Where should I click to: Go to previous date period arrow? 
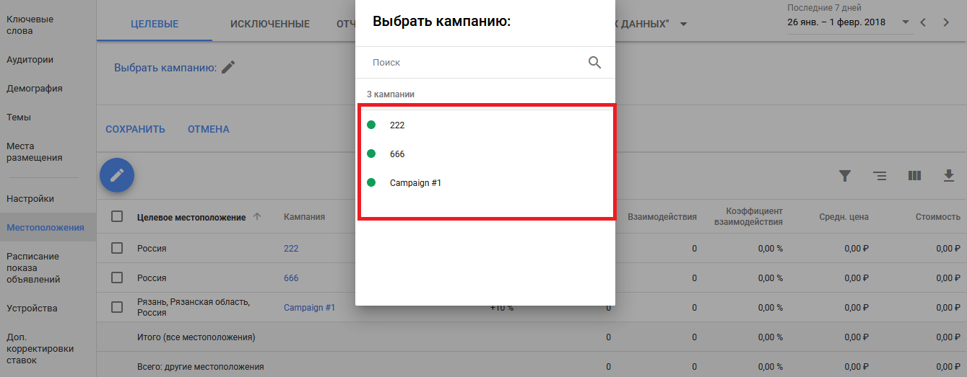923,22
